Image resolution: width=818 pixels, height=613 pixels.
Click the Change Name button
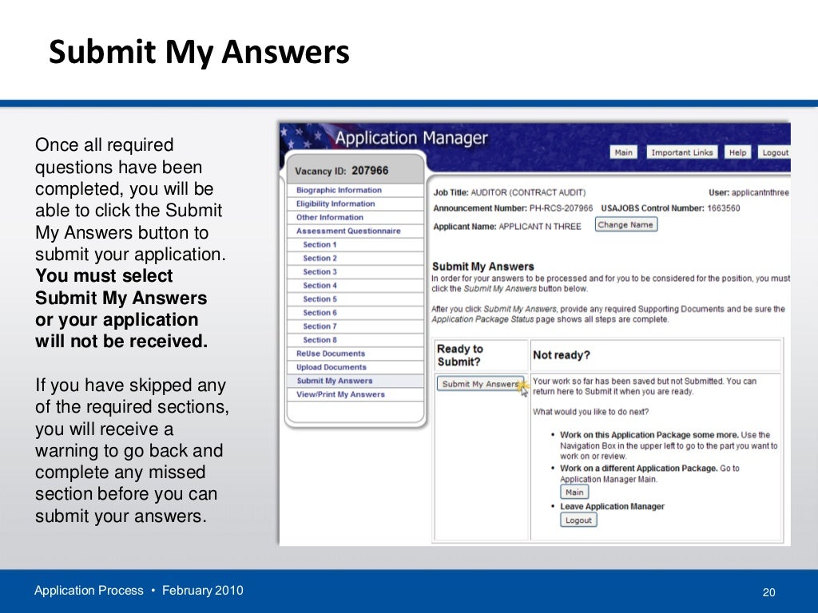click(x=625, y=224)
